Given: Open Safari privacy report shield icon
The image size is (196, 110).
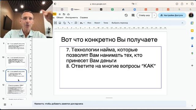Looking at the screenshot, I should (55, 4).
